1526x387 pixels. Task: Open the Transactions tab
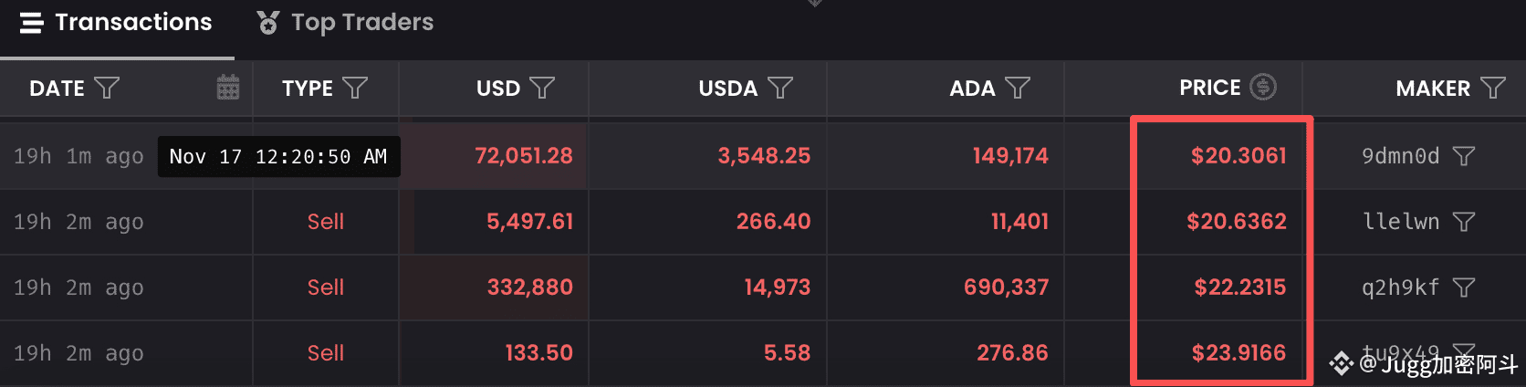click(x=116, y=23)
